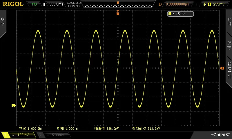Click the T icon in frequency counter
The height and width of the screenshot is (139, 232).
[170, 14]
